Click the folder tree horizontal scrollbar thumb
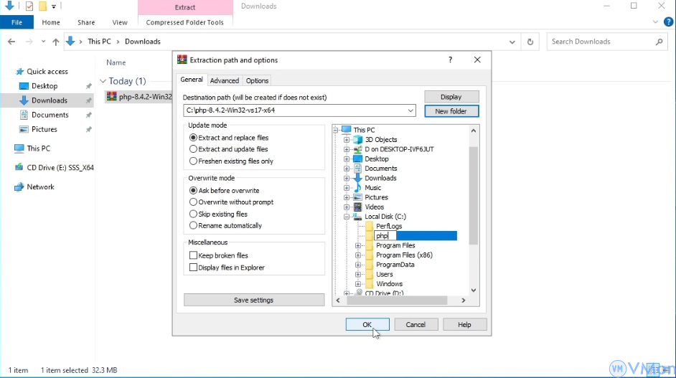676x378 pixels. 397,301
